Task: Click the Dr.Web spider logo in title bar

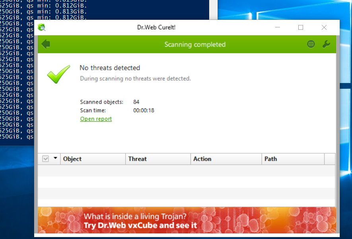Action: (x=41, y=27)
